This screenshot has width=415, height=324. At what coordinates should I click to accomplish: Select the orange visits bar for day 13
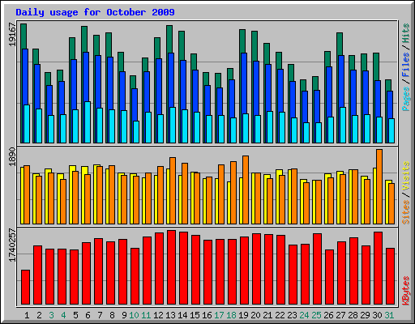tap(173, 190)
